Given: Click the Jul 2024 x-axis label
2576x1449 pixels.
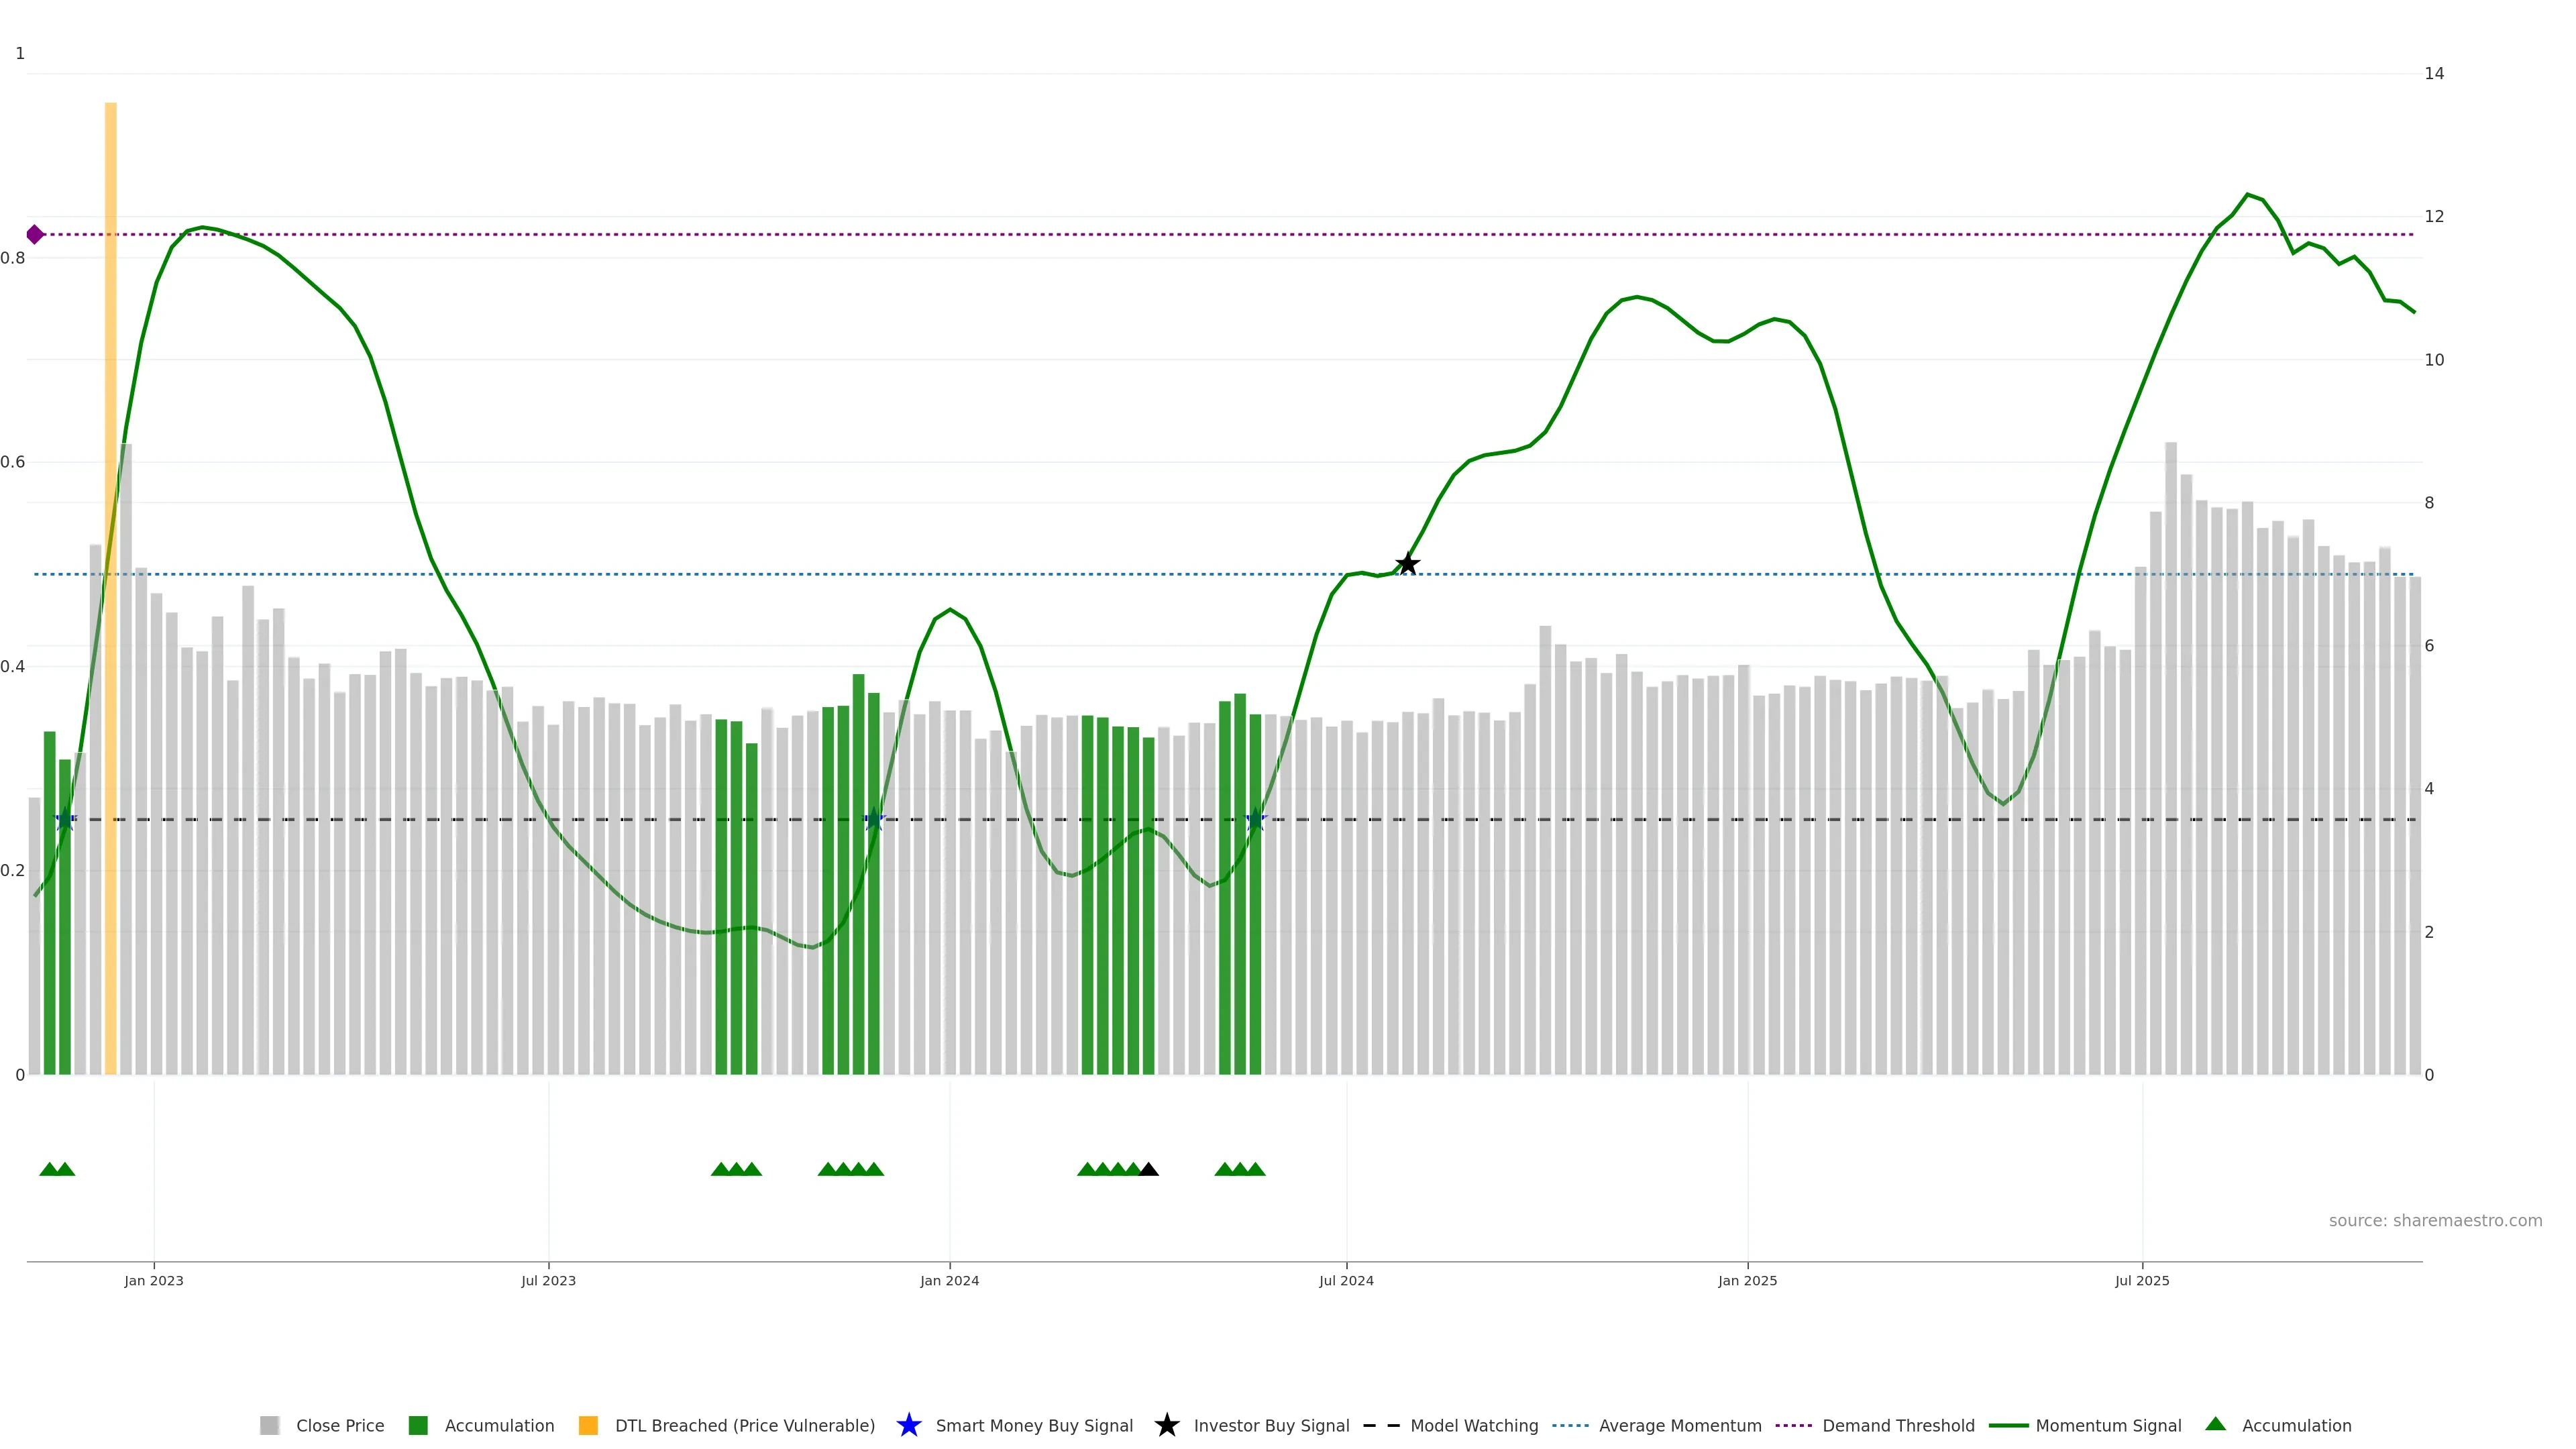Looking at the screenshot, I should pyautogui.click(x=1346, y=1280).
